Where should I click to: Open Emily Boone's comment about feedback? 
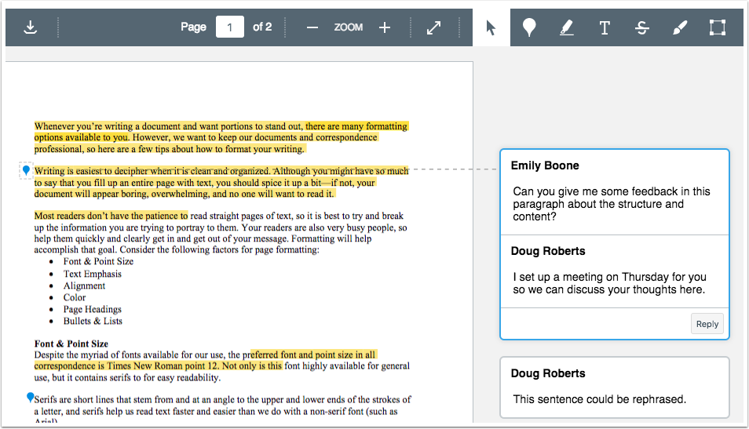(614, 192)
